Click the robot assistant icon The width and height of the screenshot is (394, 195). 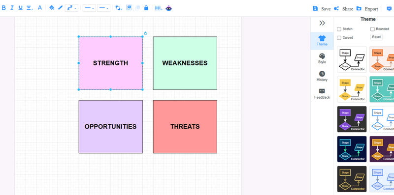(x=168, y=8)
